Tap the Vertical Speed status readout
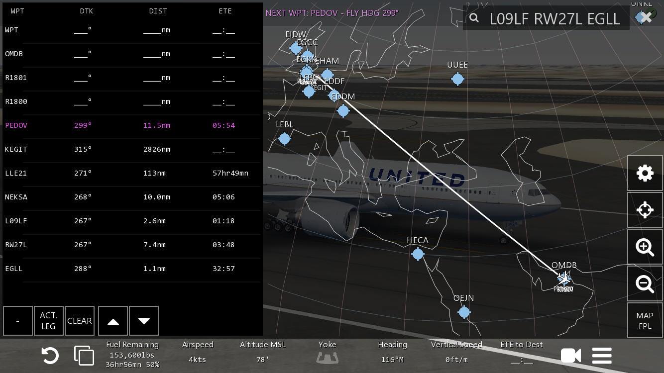 pos(456,352)
